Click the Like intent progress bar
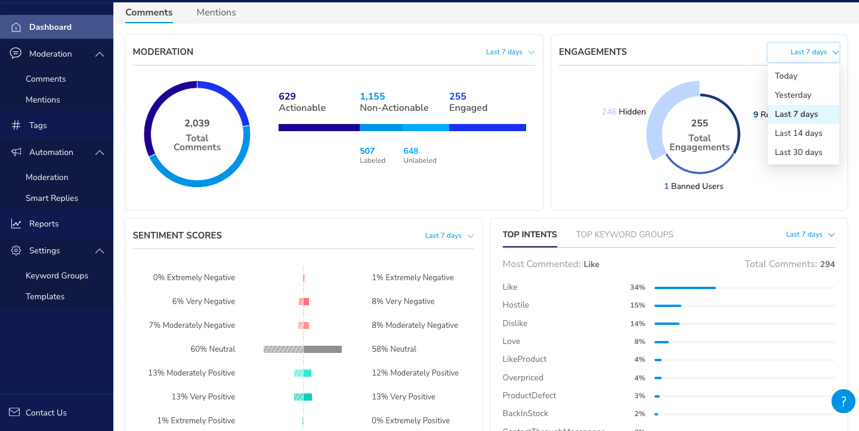Viewport: 859px width, 431px height. tap(744, 287)
